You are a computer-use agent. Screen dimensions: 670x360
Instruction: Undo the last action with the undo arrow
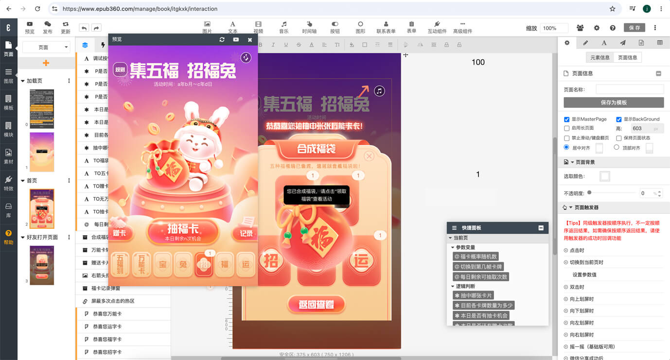[x=84, y=28]
